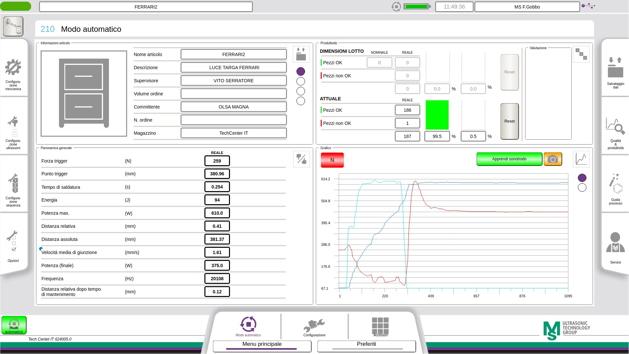Image resolution: width=629 pixels, height=354 pixels.
Task: Click the machine overview icon top-left
Action: [13, 26]
